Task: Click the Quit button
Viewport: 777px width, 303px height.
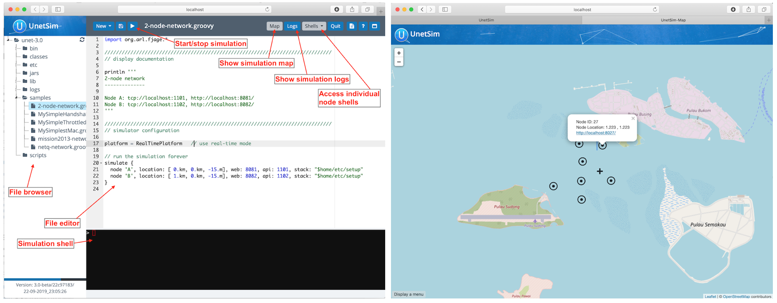Action: [335, 26]
